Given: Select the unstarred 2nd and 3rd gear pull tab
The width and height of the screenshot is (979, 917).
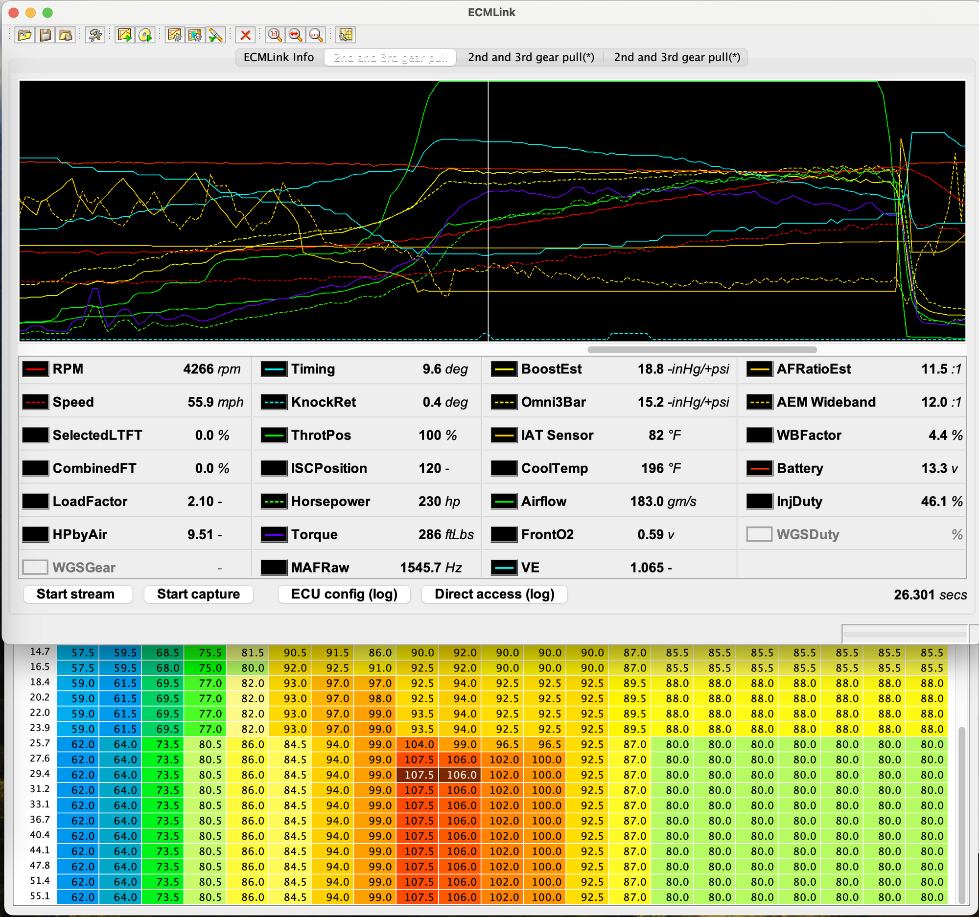Looking at the screenshot, I should tap(391, 57).
